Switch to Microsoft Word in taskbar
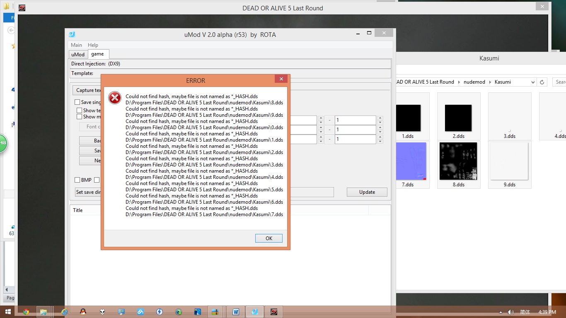The height and width of the screenshot is (318, 566). click(236, 312)
